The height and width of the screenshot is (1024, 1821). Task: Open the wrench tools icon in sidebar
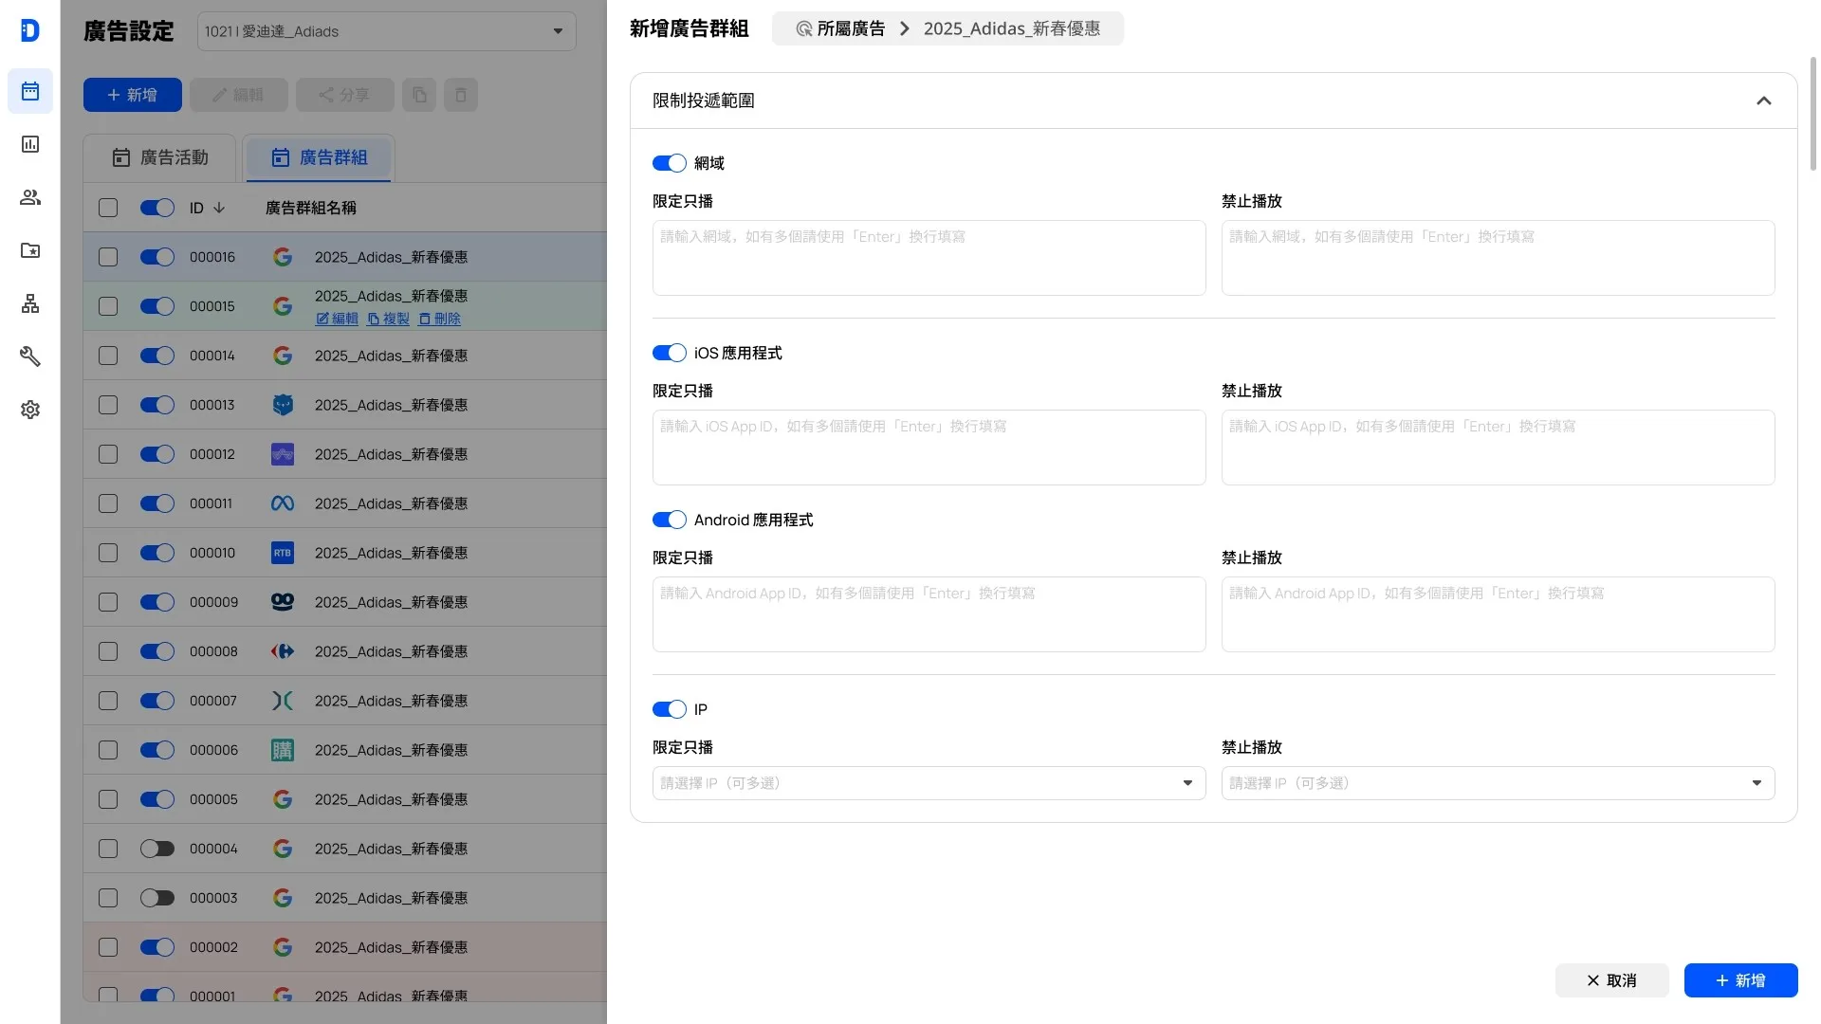pyautogui.click(x=30, y=357)
